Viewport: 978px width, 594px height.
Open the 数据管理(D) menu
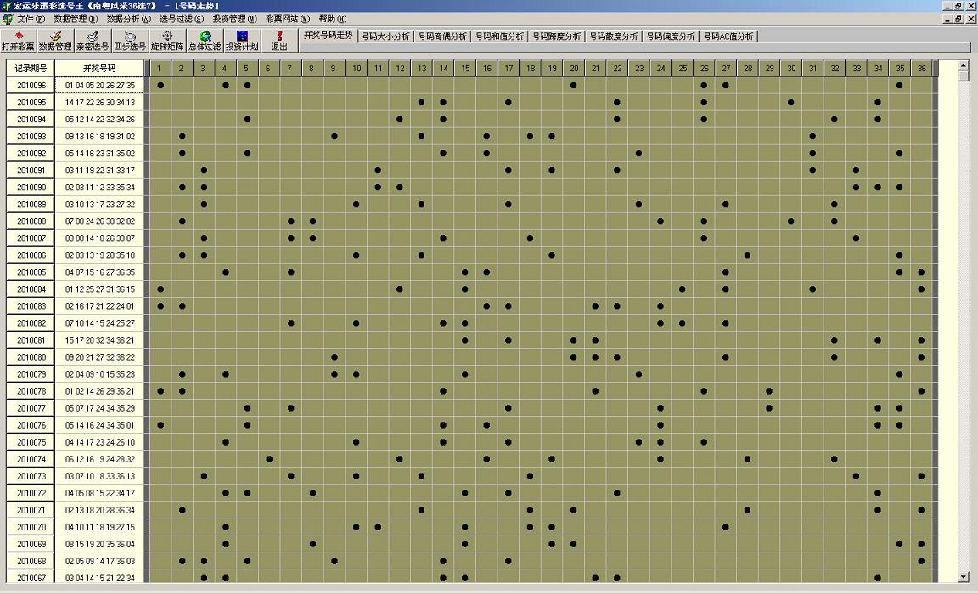pos(76,19)
